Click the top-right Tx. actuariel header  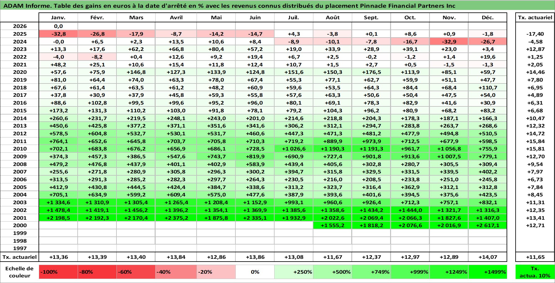coord(535,17)
